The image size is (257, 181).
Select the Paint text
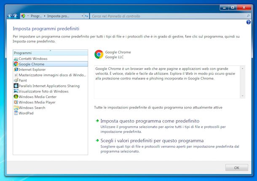coord(23,81)
